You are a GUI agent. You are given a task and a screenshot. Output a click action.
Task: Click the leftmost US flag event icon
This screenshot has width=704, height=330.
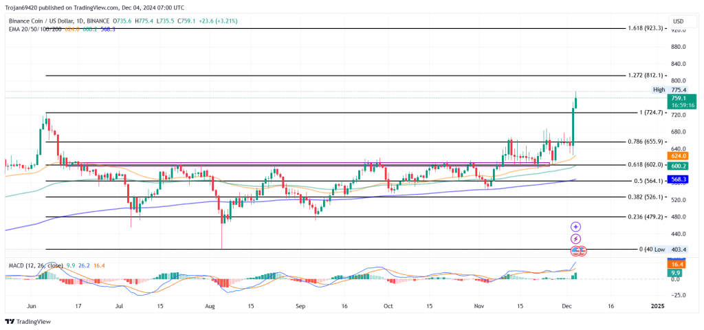tap(575, 252)
